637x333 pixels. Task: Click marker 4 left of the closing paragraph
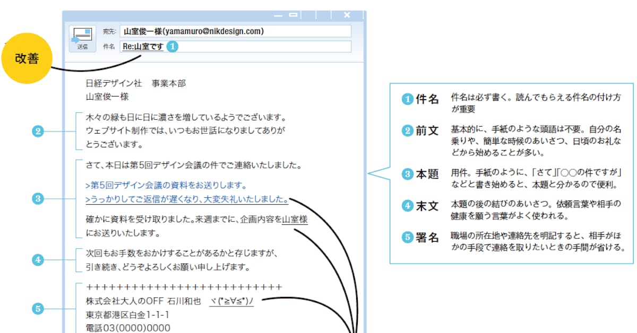click(x=37, y=260)
